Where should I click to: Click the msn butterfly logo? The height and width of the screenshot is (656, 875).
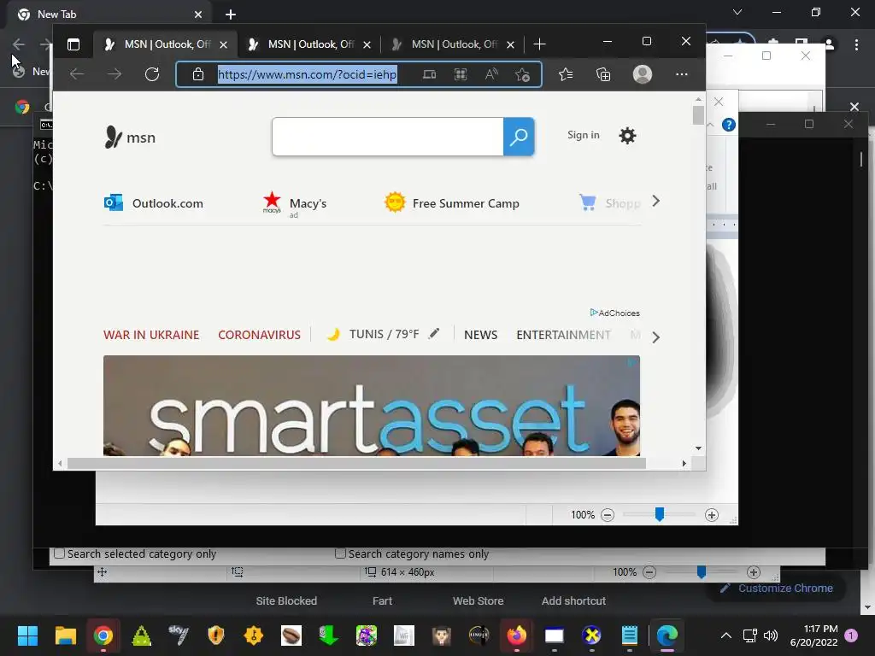(x=130, y=138)
